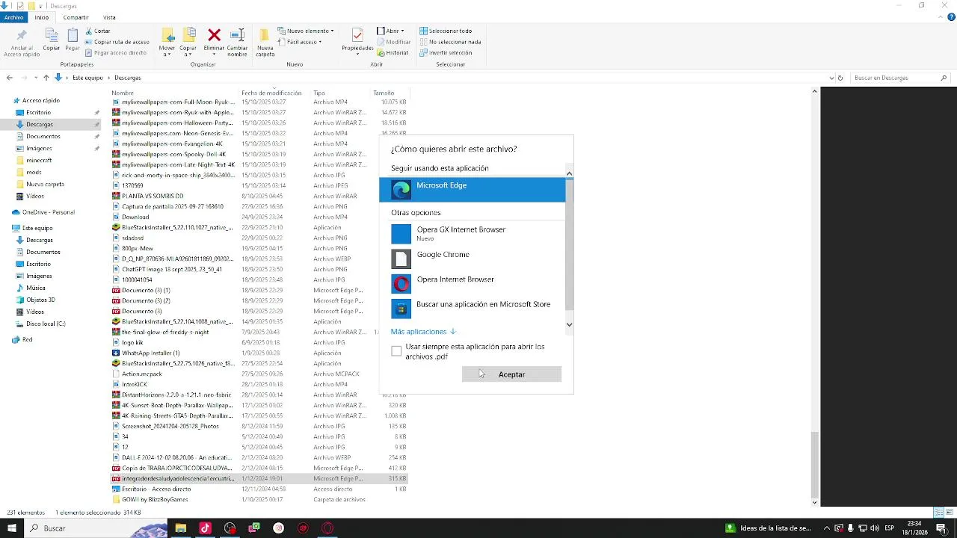The height and width of the screenshot is (538, 957).
Task: Click the Tamaño column header
Action: pos(384,93)
